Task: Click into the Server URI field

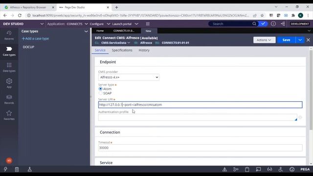Action: point(200,105)
